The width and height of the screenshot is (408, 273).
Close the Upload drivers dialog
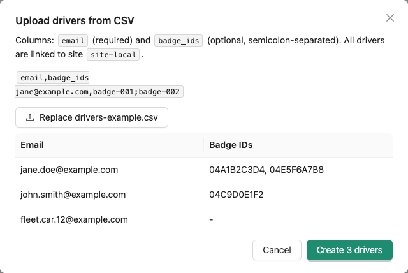(x=390, y=18)
